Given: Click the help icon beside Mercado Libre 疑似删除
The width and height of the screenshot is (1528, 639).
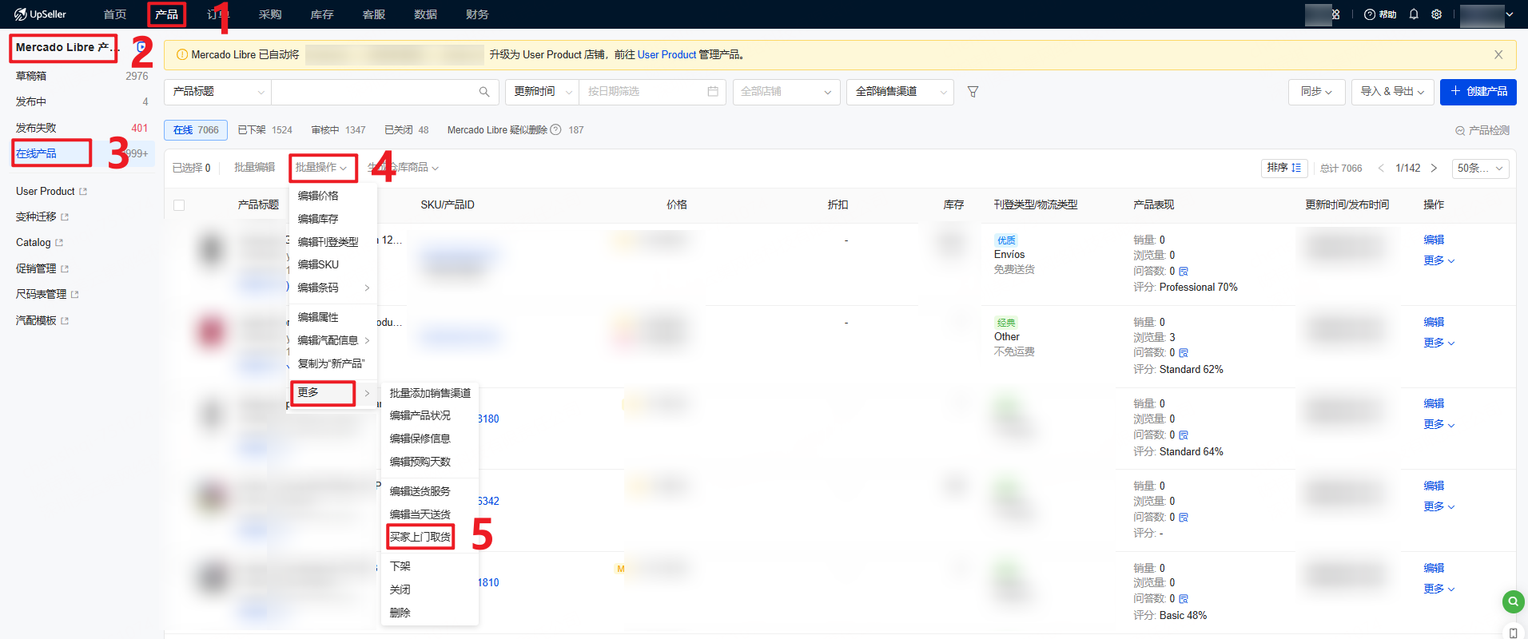Looking at the screenshot, I should click(555, 129).
